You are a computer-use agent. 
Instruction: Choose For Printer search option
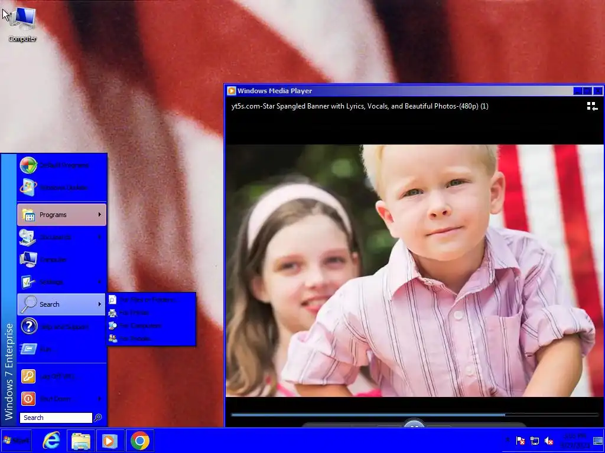coord(151,313)
